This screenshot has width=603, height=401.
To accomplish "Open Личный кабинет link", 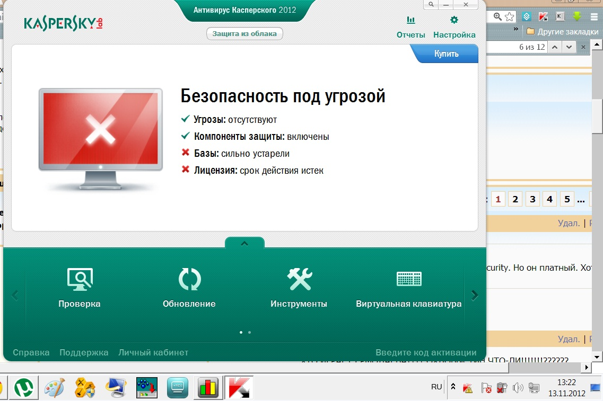I will 153,352.
